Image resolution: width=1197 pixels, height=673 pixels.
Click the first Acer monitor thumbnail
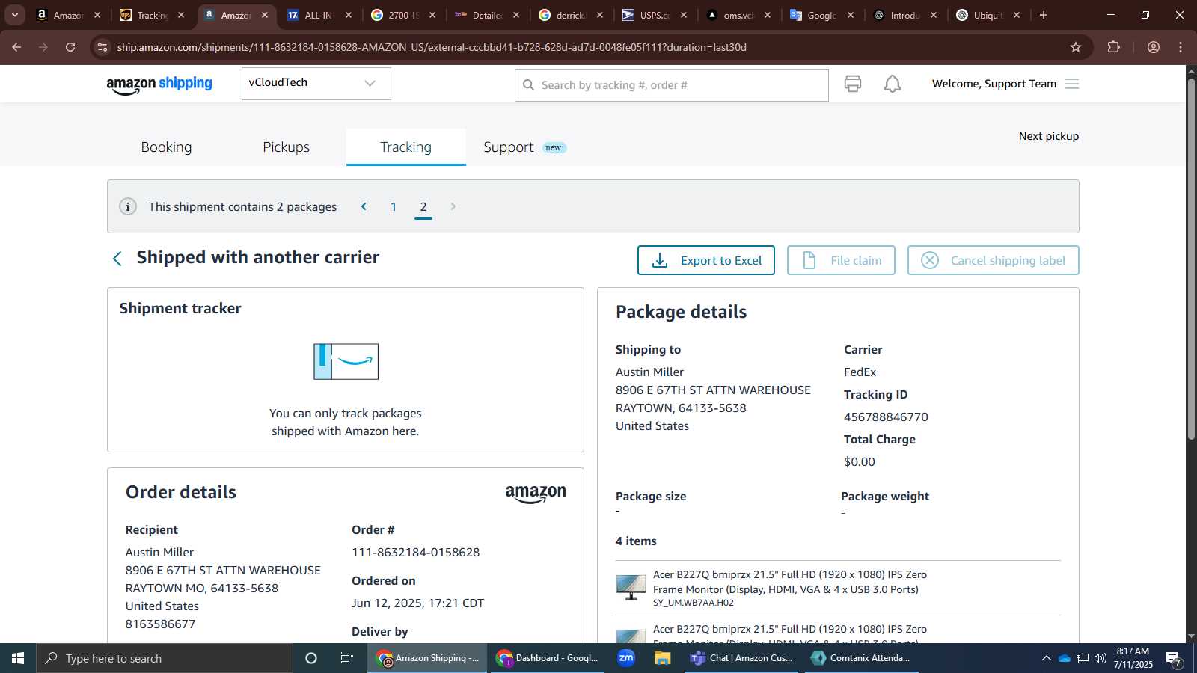(631, 587)
